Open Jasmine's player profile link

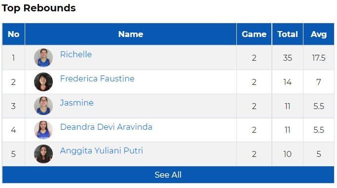(x=77, y=103)
